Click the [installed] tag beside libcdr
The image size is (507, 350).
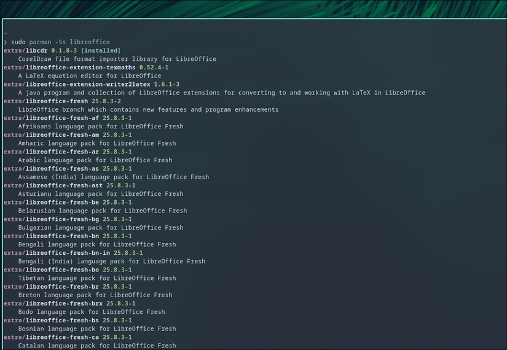pos(101,50)
